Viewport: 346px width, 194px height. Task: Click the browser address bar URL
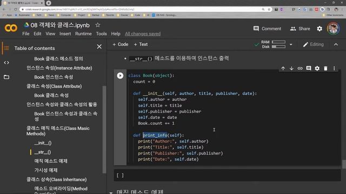(x=79, y=9)
